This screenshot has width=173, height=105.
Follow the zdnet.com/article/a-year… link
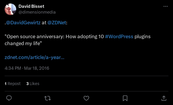(34, 57)
